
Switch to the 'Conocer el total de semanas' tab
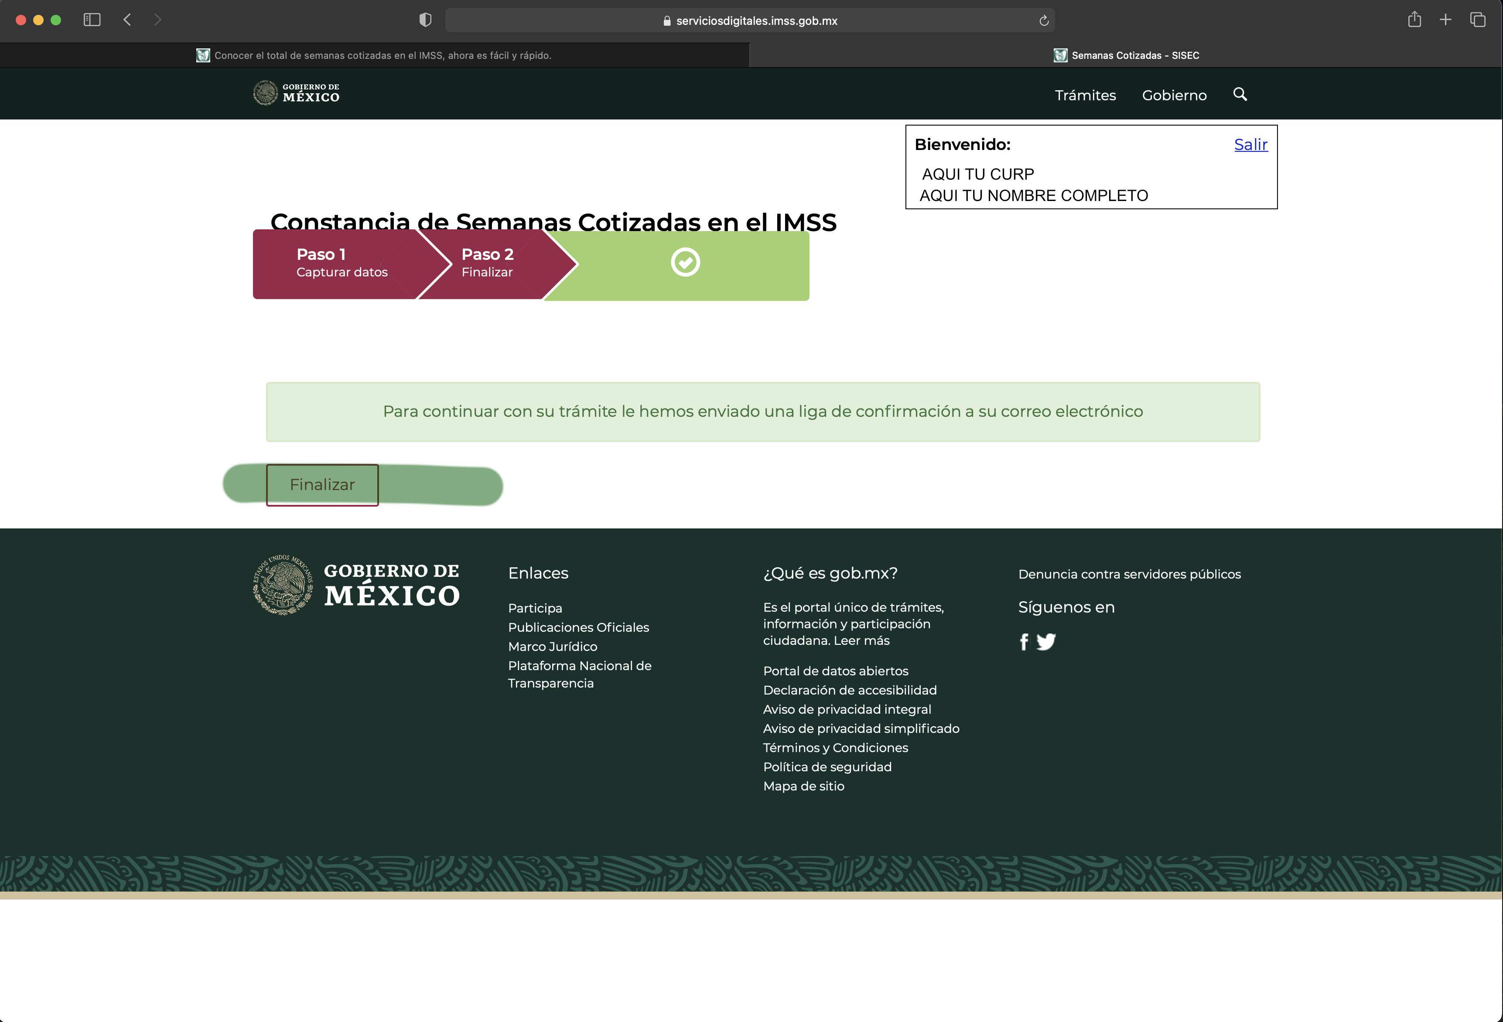coord(375,56)
